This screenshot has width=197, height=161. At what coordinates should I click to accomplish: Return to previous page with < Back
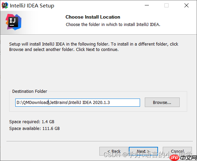pyautogui.click(x=114, y=151)
